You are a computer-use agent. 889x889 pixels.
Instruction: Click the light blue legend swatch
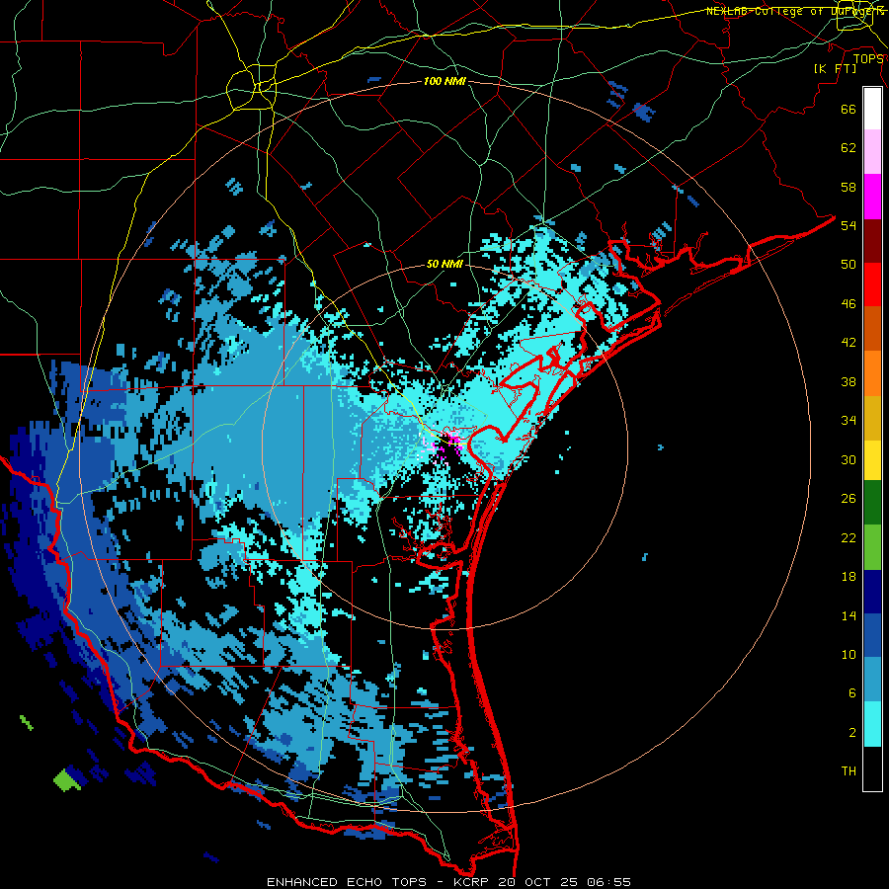872,680
